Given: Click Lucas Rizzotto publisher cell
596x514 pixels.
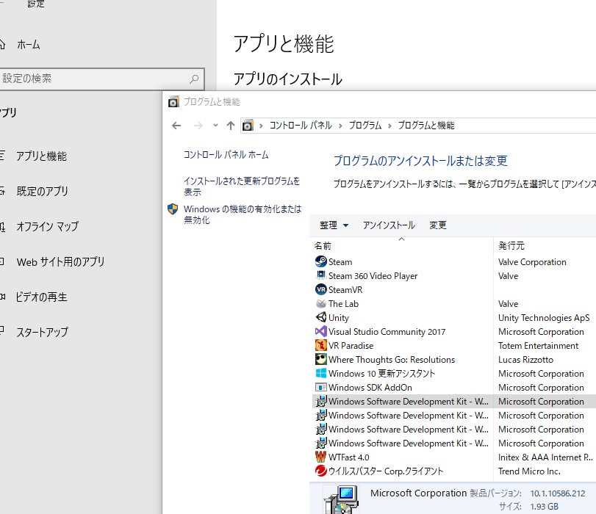Looking at the screenshot, I should (525, 359).
